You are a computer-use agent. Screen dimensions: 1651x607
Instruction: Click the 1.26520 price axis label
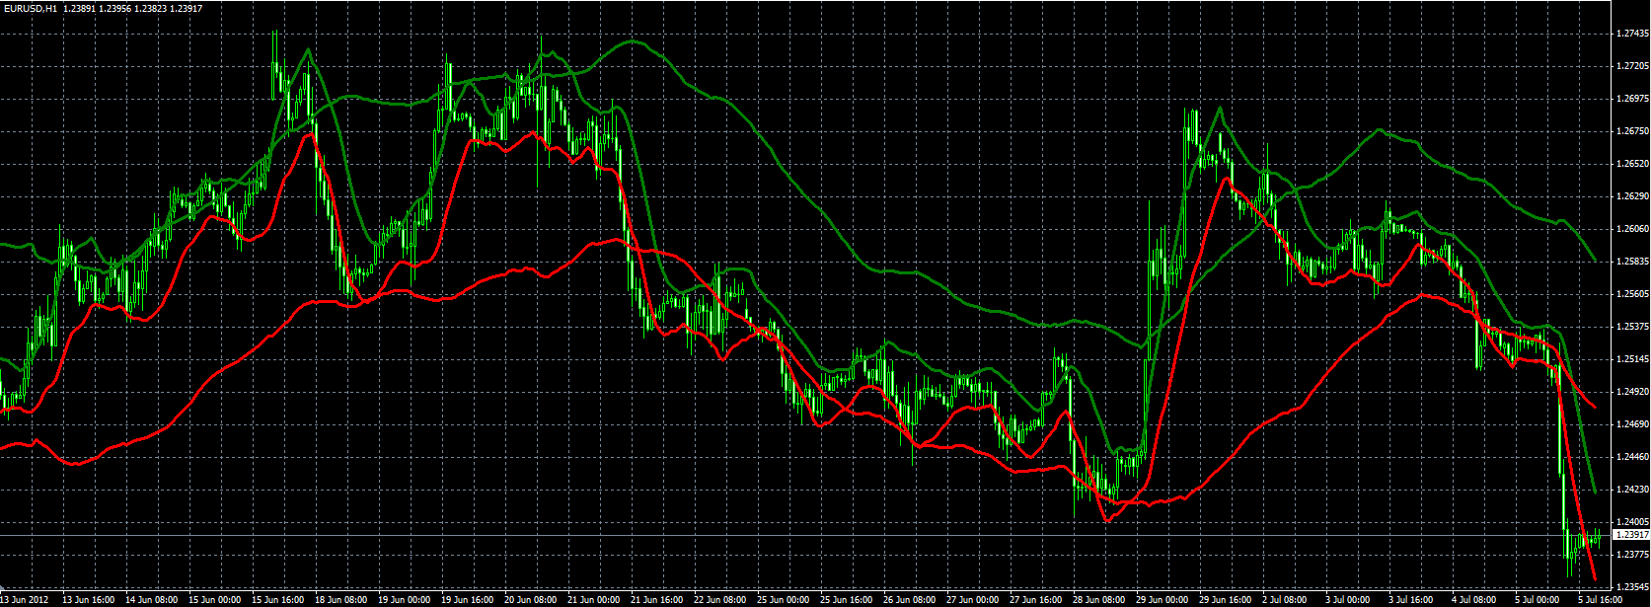pos(1631,164)
